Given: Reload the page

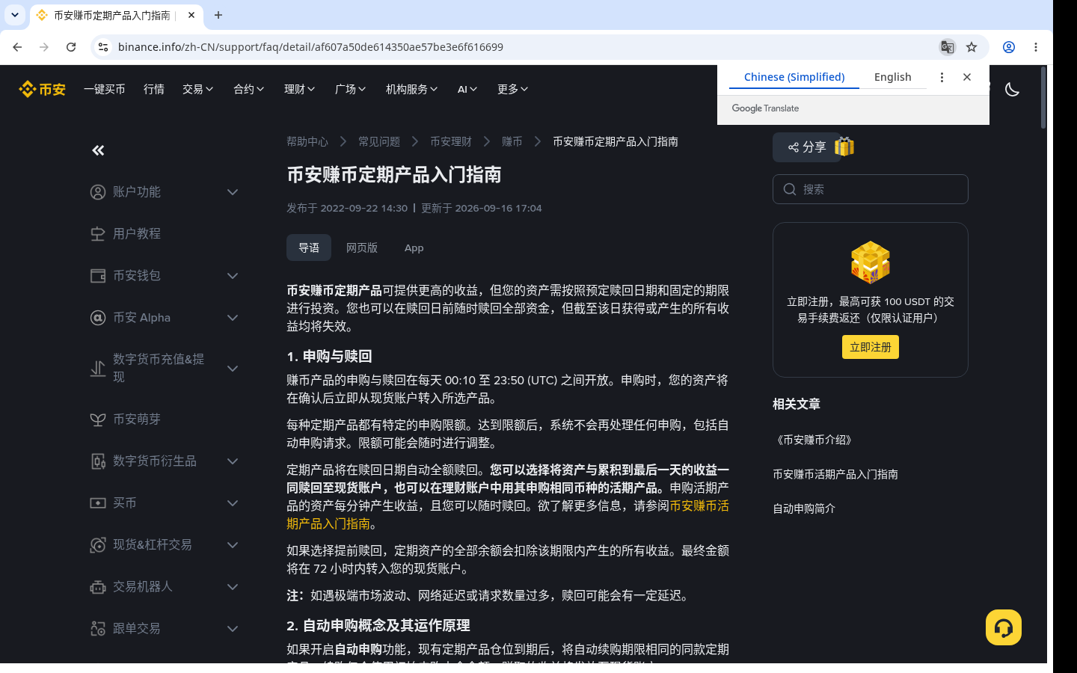Looking at the screenshot, I should coord(71,47).
